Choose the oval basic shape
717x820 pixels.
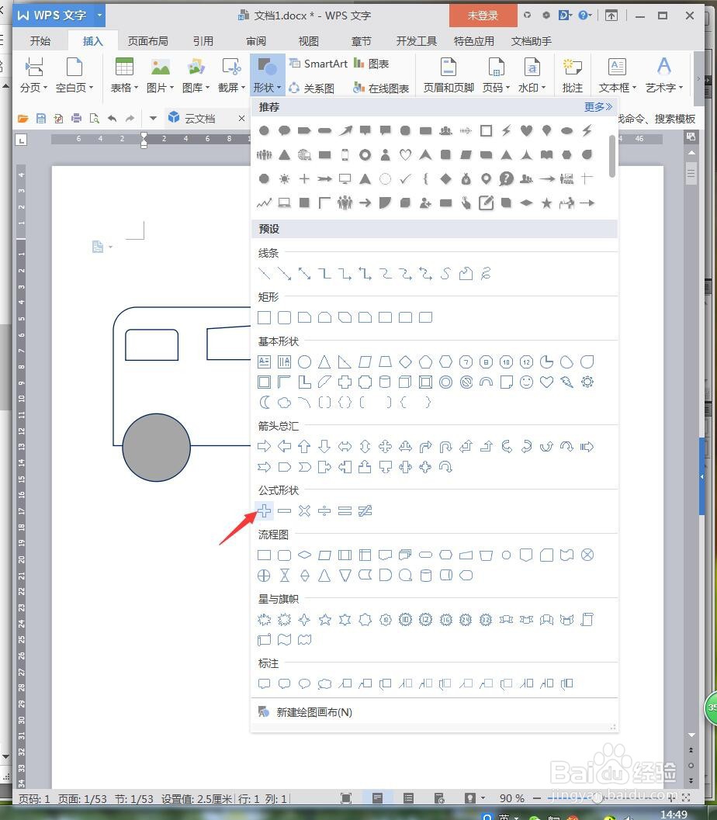coord(304,362)
